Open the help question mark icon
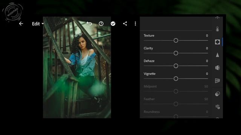Image resolution: width=241 pixels, height=135 pixels. 101,24
